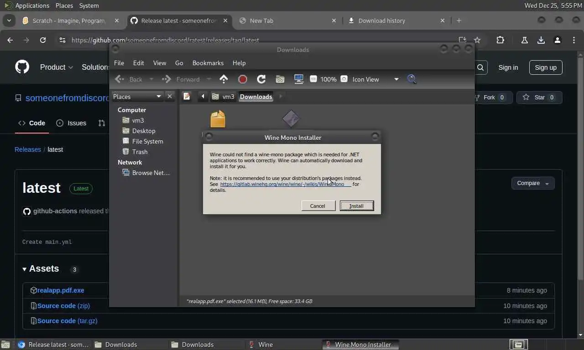584x350 pixels.
Task: Open the realapp.pdf.exe asset link
Action: 61,290
